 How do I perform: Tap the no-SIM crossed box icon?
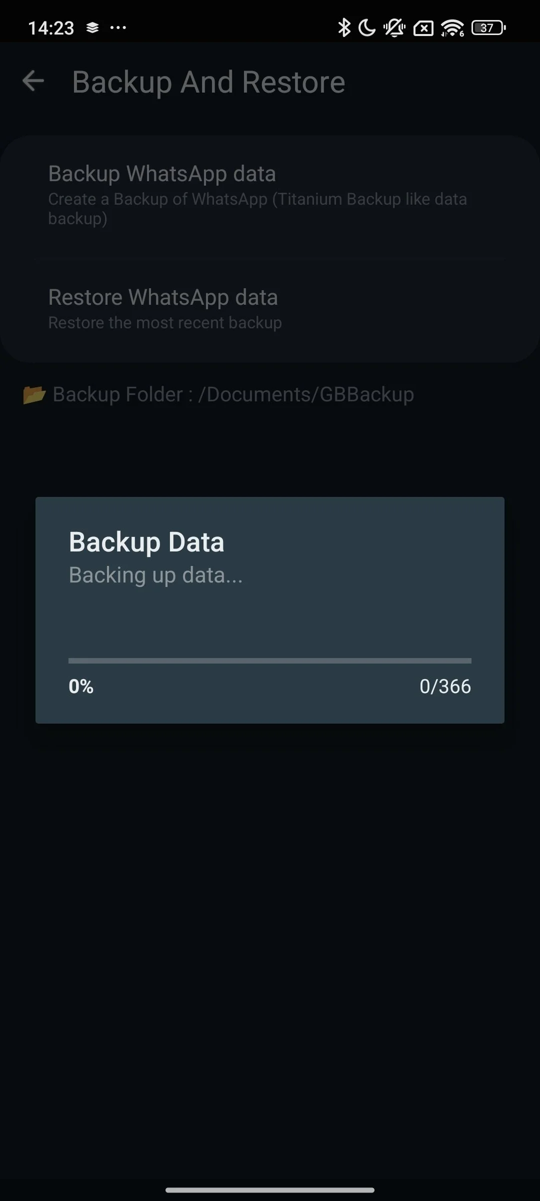(x=423, y=29)
